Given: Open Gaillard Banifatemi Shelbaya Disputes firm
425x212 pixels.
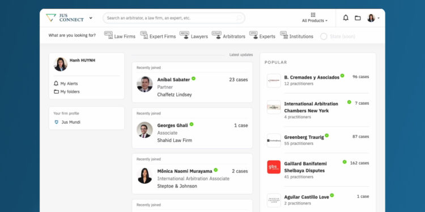Looking at the screenshot, I should pyautogui.click(x=305, y=167).
